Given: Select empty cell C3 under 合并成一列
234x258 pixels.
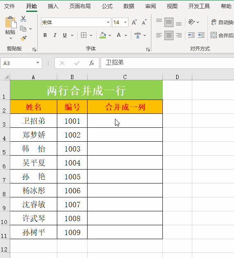Looking at the screenshot, I should (125, 121).
